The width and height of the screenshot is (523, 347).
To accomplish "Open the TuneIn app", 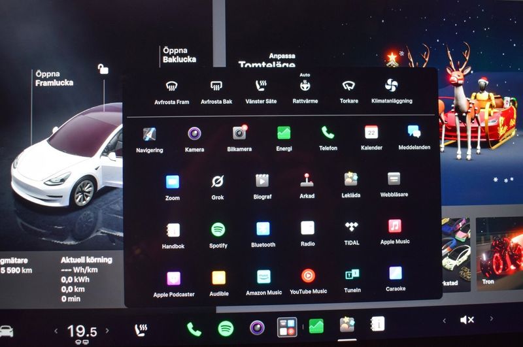I will [x=352, y=280].
